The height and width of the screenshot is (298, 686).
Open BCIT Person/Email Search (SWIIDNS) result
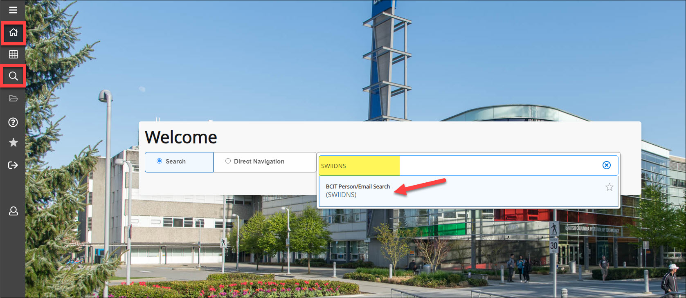pos(468,191)
